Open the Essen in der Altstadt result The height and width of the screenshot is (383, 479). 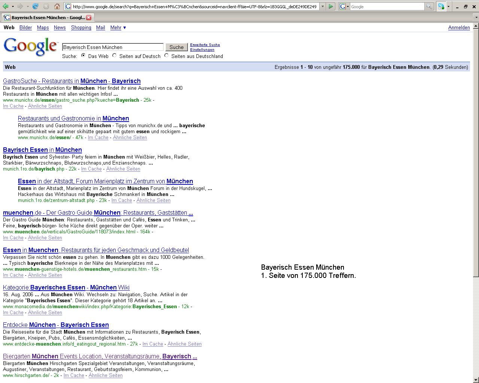coord(106,181)
